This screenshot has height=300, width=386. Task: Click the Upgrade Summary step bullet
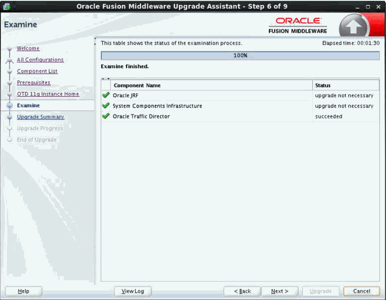click(x=9, y=117)
